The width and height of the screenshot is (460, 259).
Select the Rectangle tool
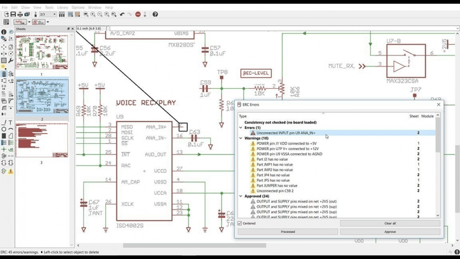[4, 136]
